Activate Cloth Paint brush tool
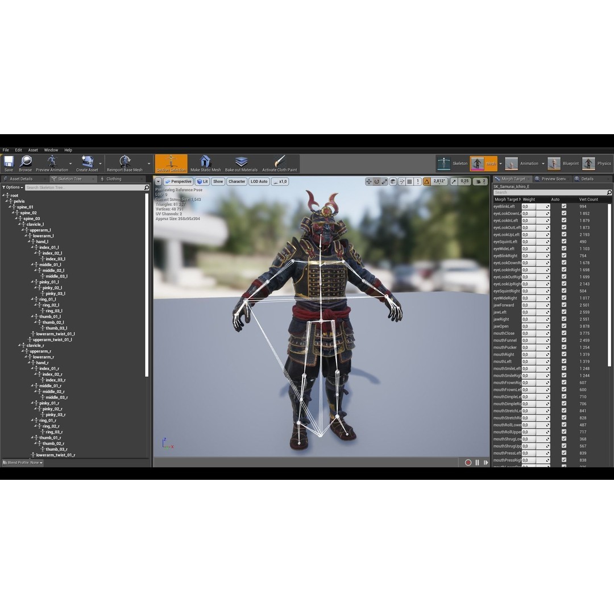The image size is (614, 614). coord(280,161)
